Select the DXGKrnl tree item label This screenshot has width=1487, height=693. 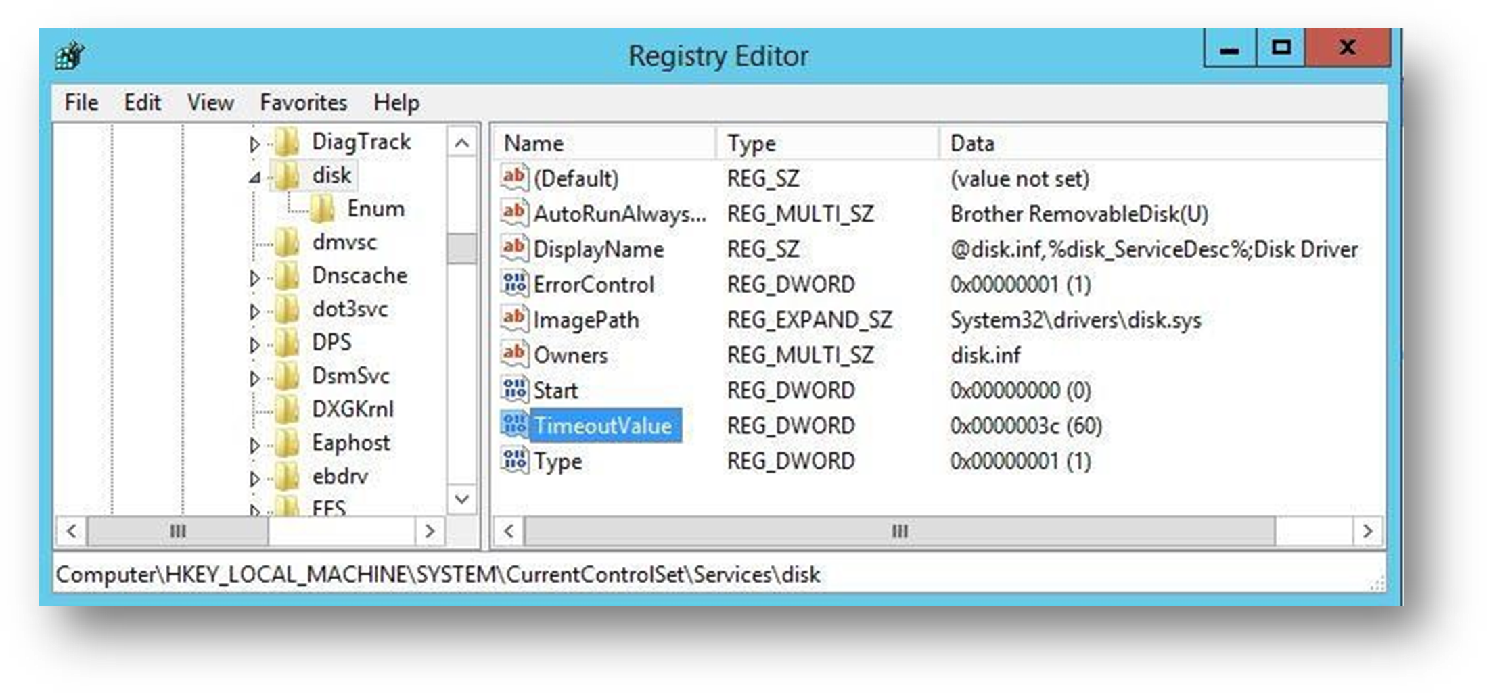tap(352, 410)
